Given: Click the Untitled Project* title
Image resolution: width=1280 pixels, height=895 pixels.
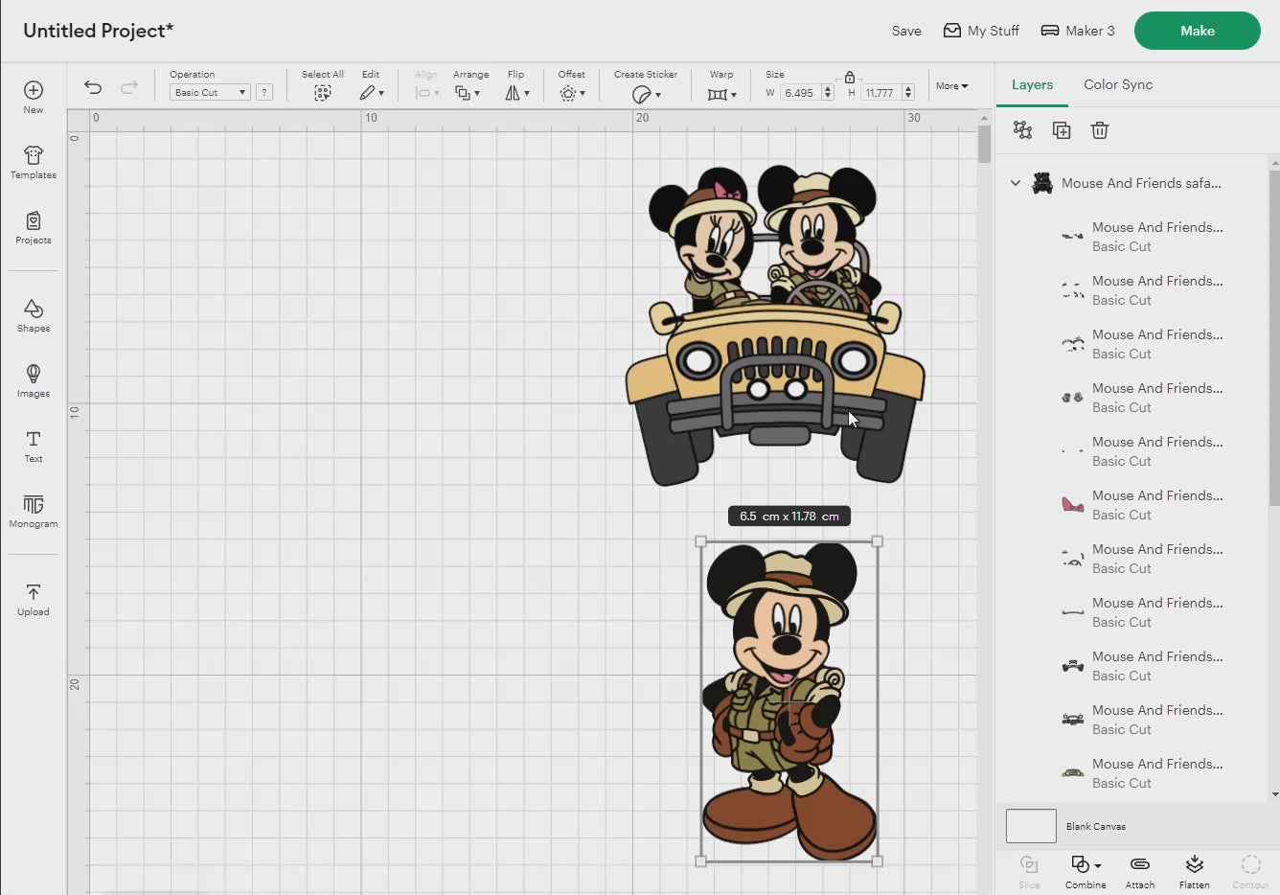Looking at the screenshot, I should 99,31.
